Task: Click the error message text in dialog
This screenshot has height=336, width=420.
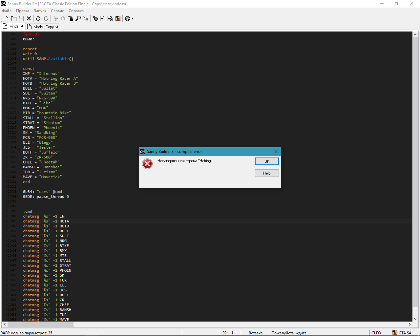Action: click(184, 161)
